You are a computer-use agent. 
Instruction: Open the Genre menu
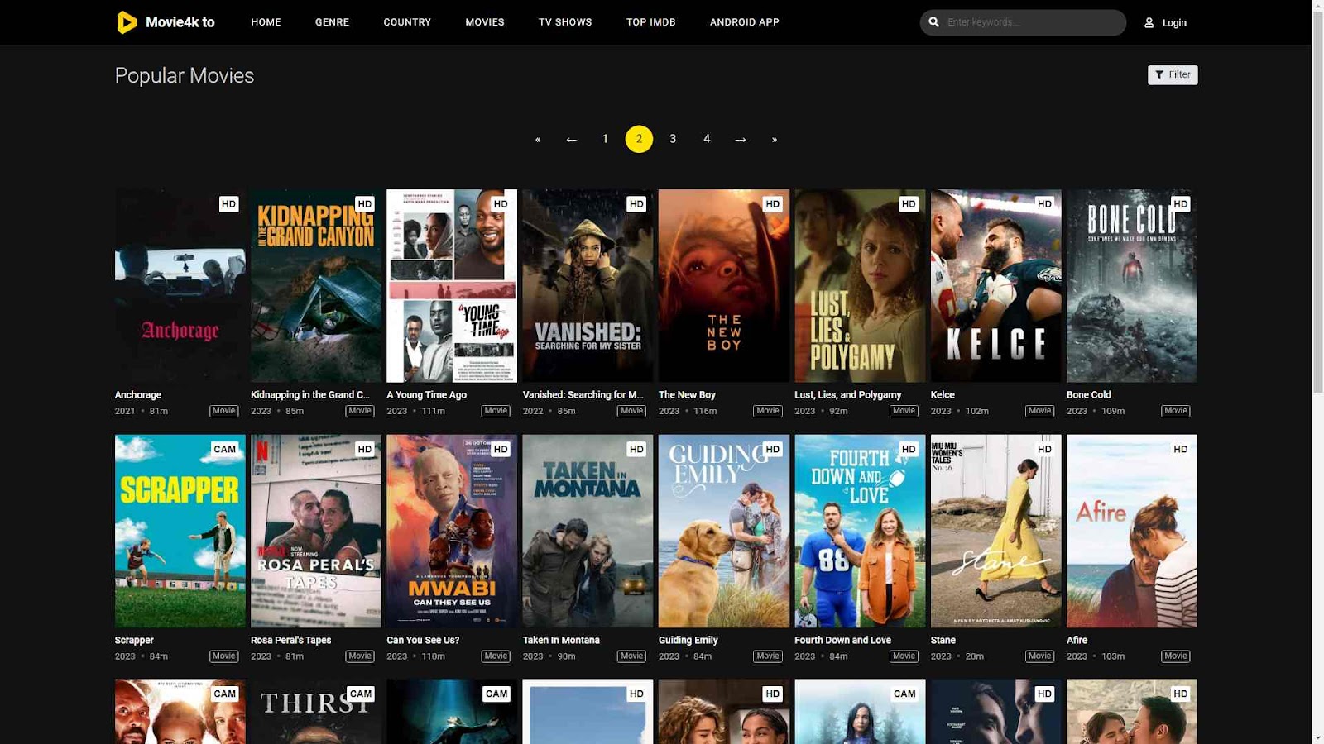click(x=332, y=22)
